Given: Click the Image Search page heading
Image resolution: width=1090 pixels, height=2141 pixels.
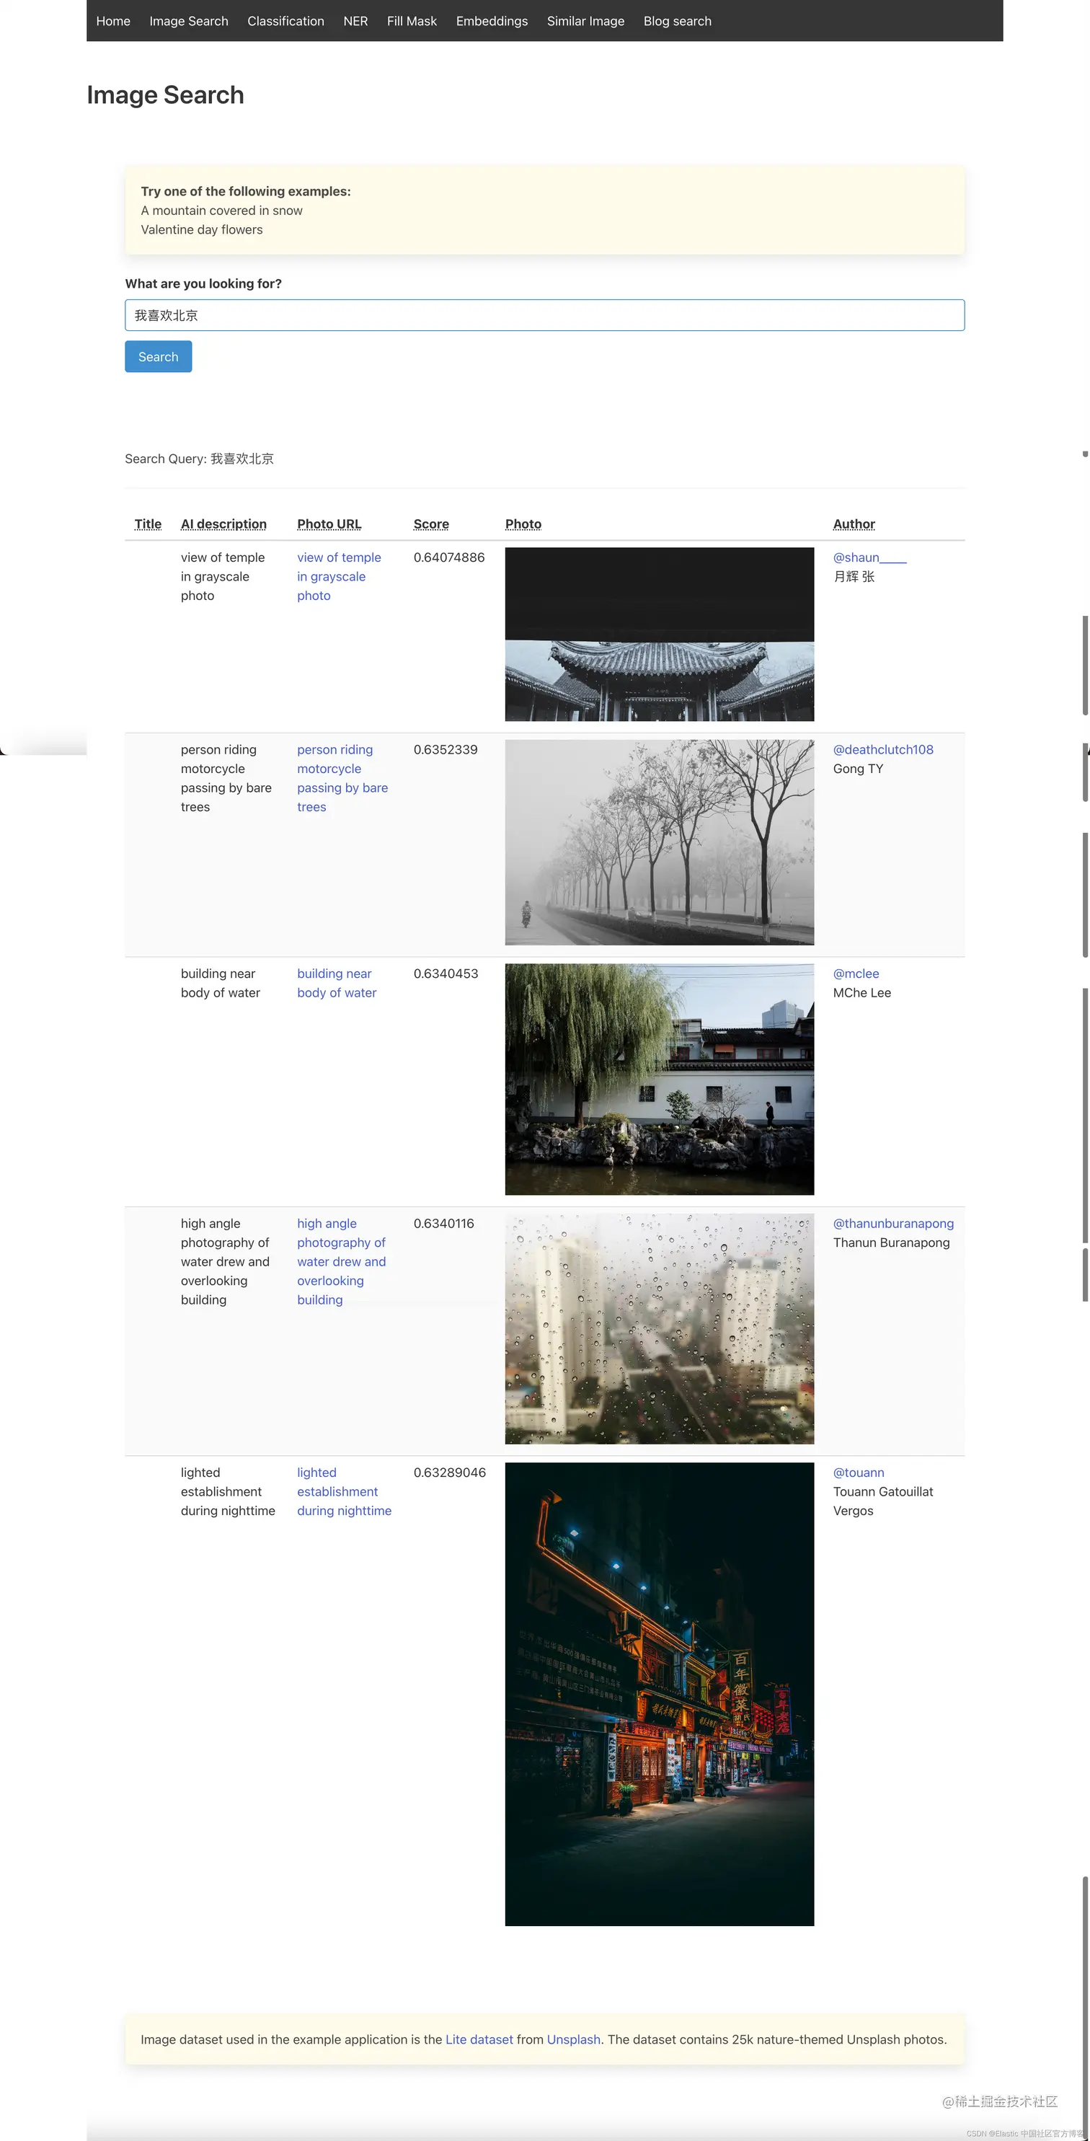Looking at the screenshot, I should [x=165, y=94].
